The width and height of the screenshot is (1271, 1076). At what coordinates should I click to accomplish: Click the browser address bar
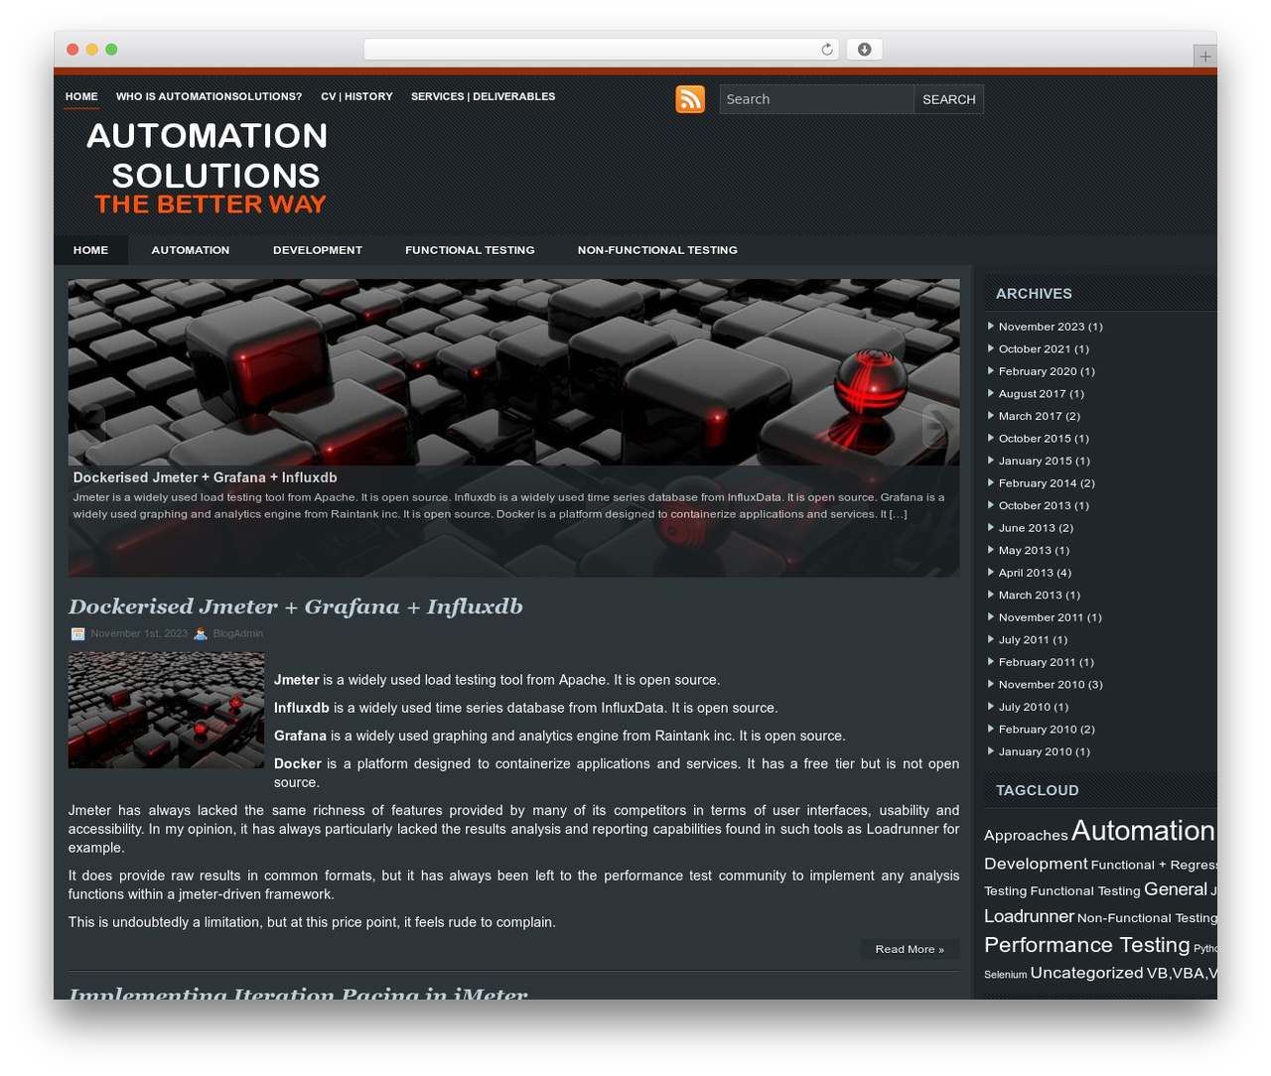[x=602, y=50]
